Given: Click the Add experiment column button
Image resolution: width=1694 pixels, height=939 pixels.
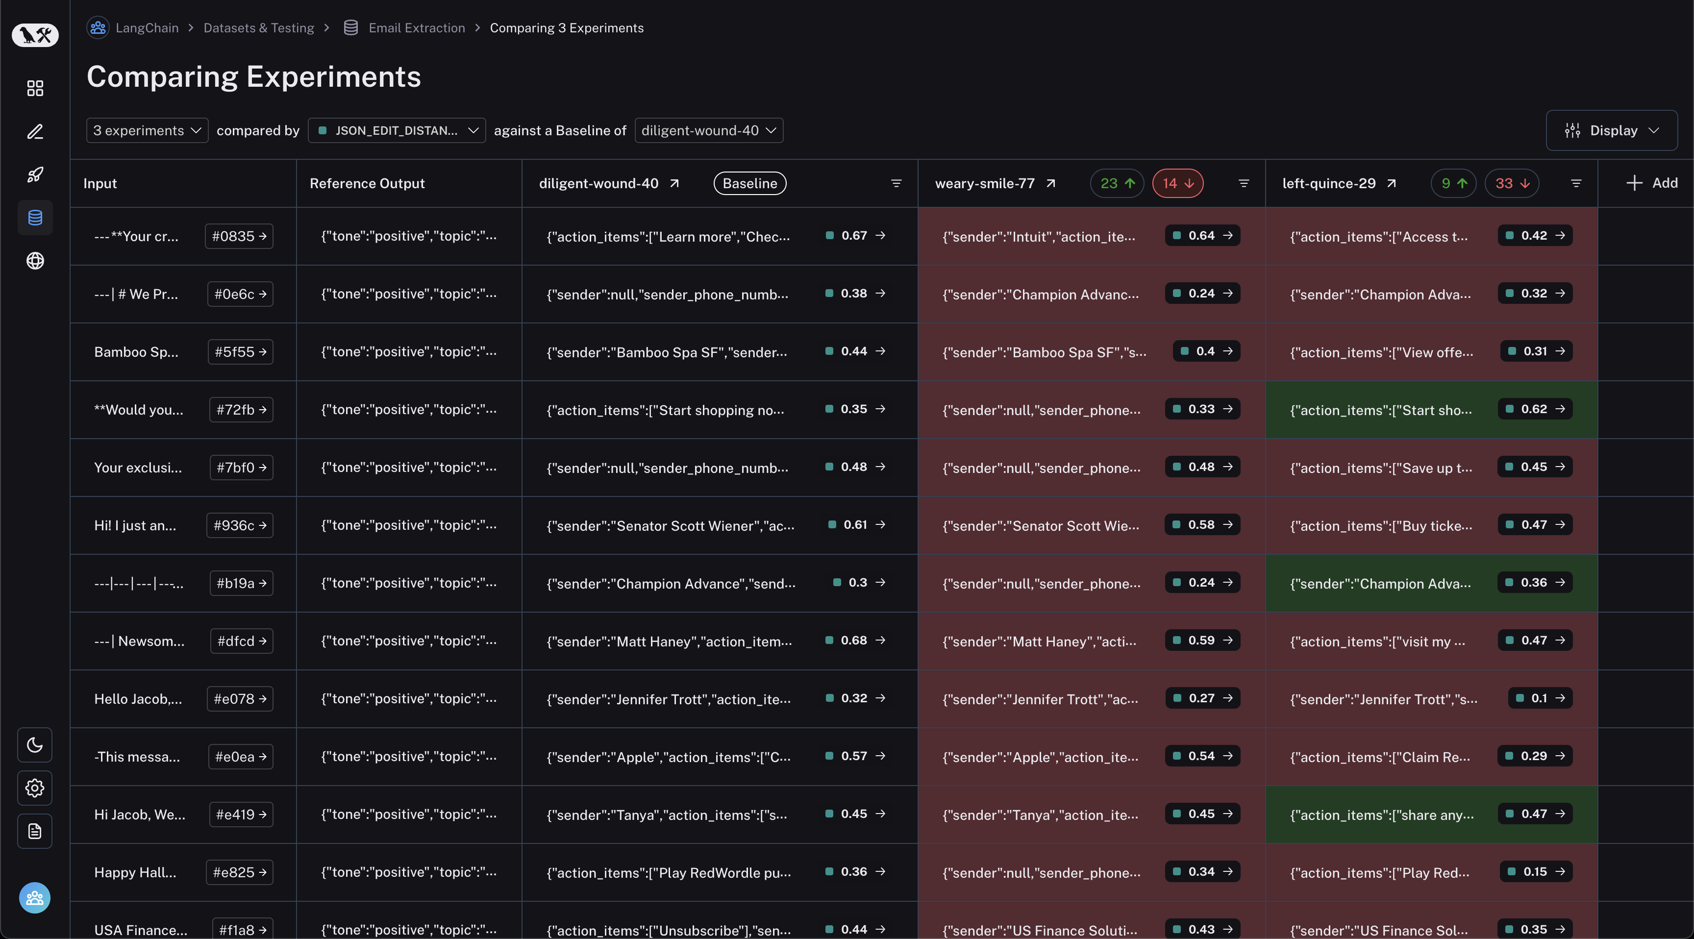Looking at the screenshot, I should [x=1651, y=183].
